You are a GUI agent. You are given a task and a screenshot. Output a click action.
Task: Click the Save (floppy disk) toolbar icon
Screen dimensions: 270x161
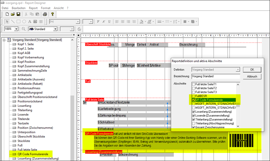18,14
